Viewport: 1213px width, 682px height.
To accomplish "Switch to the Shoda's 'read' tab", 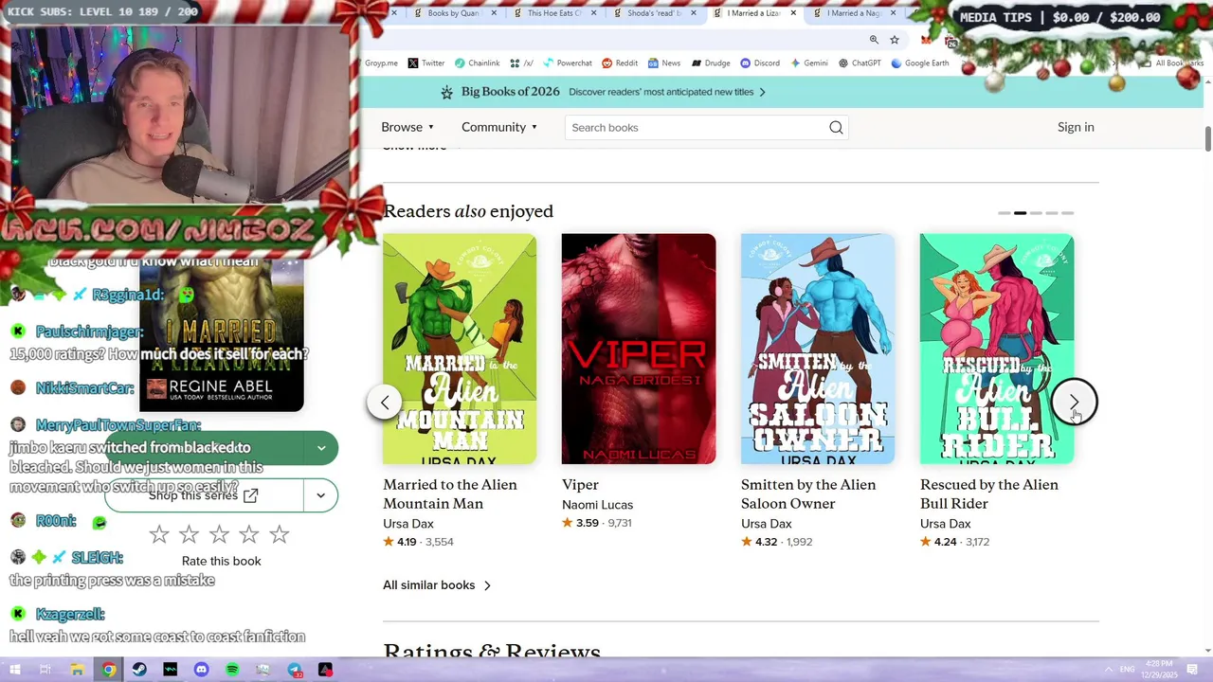I will 654,13.
